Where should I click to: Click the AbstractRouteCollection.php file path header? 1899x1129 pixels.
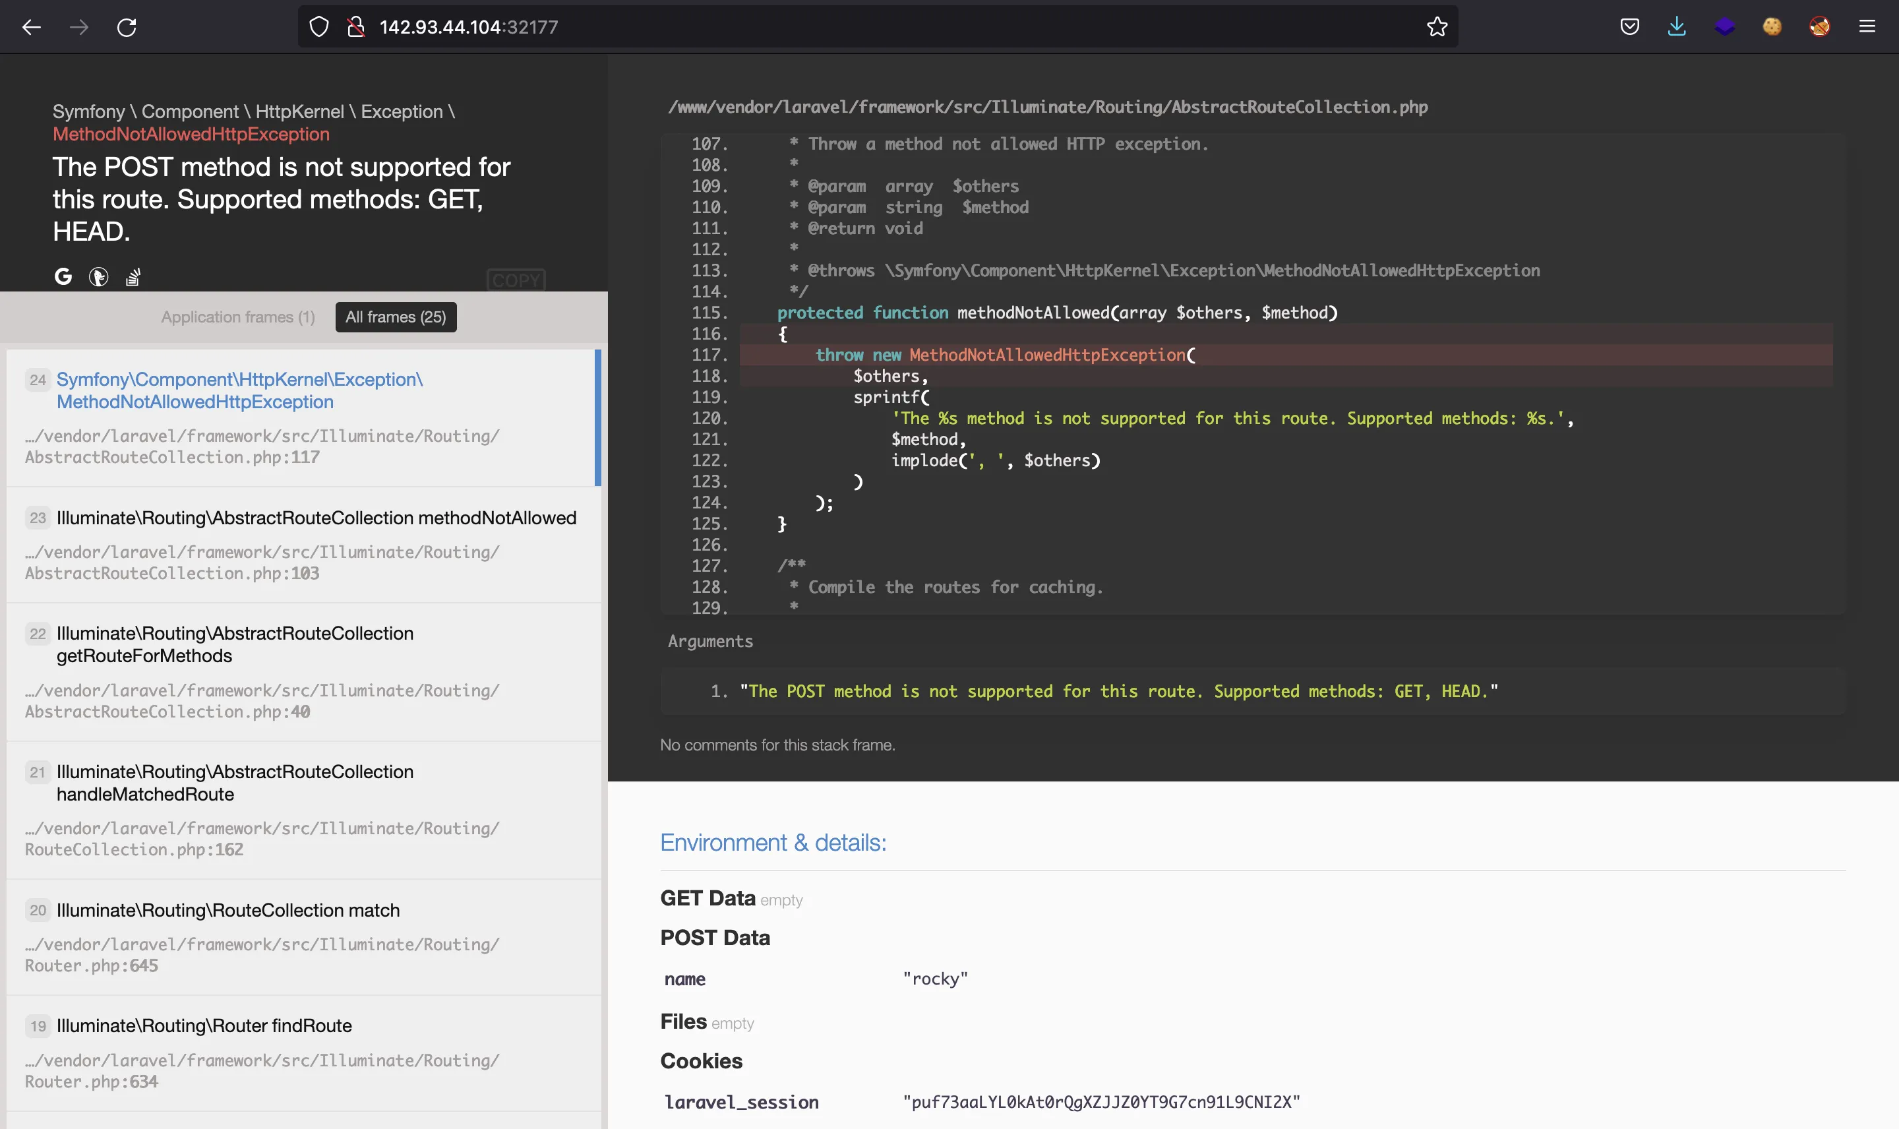pyautogui.click(x=1047, y=107)
